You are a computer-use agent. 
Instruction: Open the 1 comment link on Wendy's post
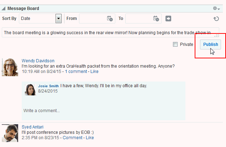point(76,72)
